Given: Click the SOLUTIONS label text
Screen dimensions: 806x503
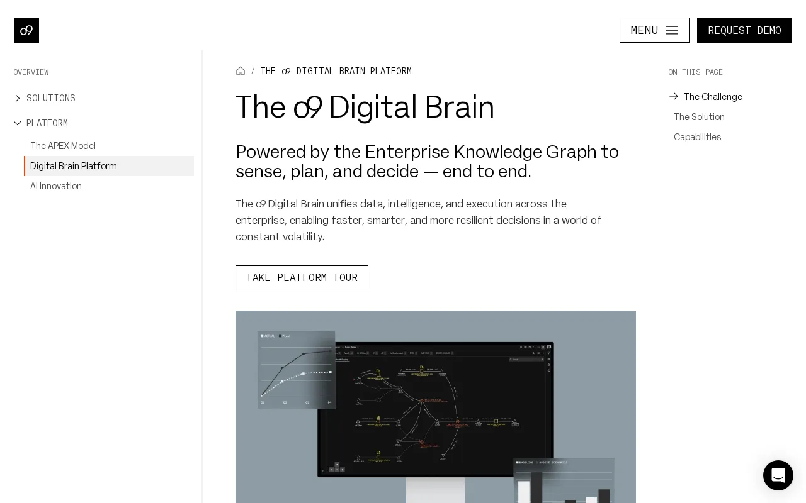Looking at the screenshot, I should tap(51, 98).
